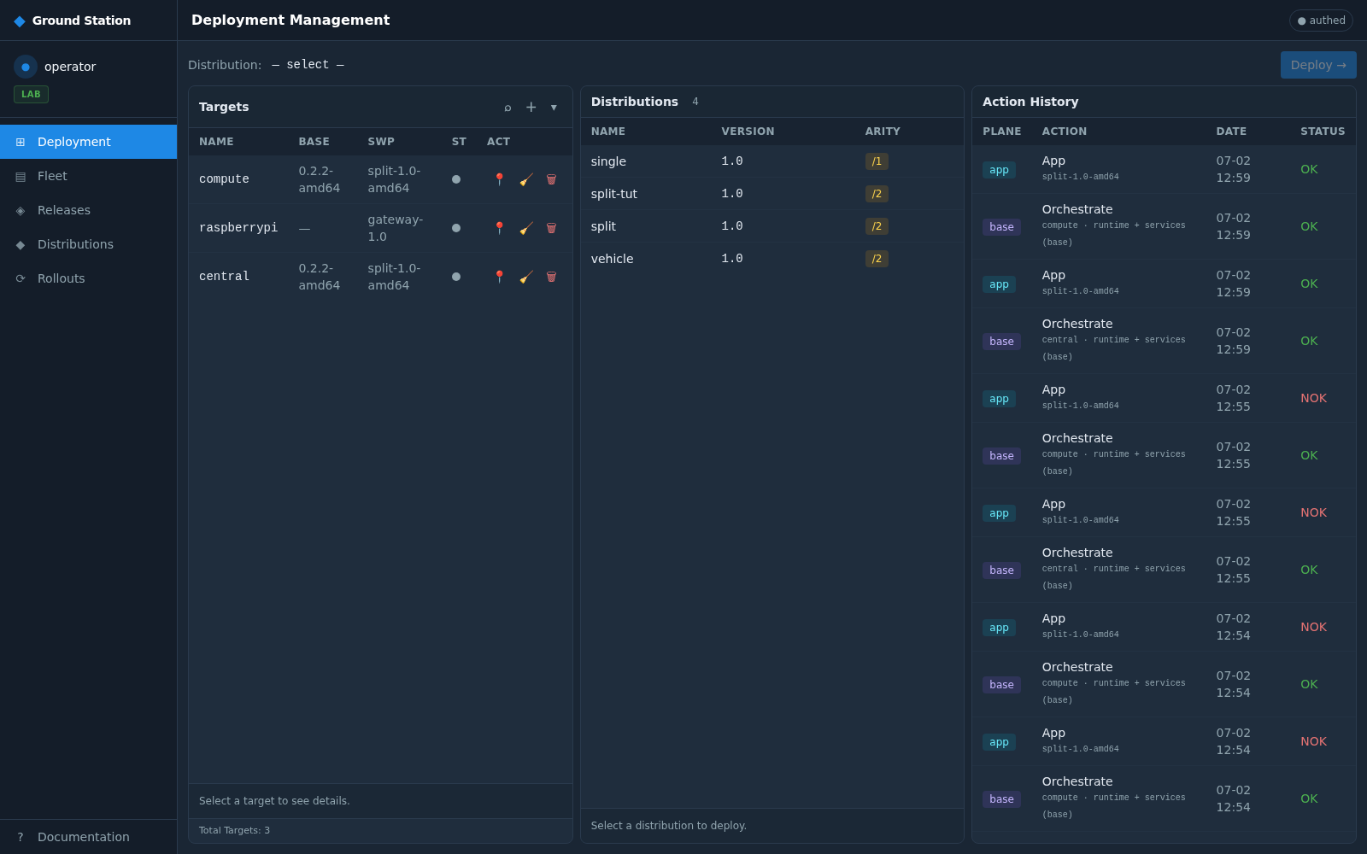Viewport: 1367px width, 854px height.
Task: Click the pin icon for compute target
Action: (x=500, y=179)
